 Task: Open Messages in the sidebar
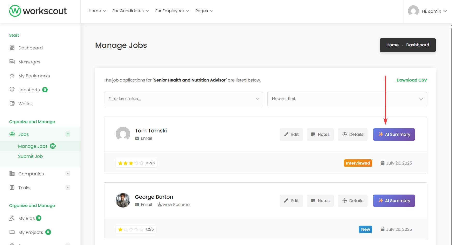pyautogui.click(x=29, y=62)
